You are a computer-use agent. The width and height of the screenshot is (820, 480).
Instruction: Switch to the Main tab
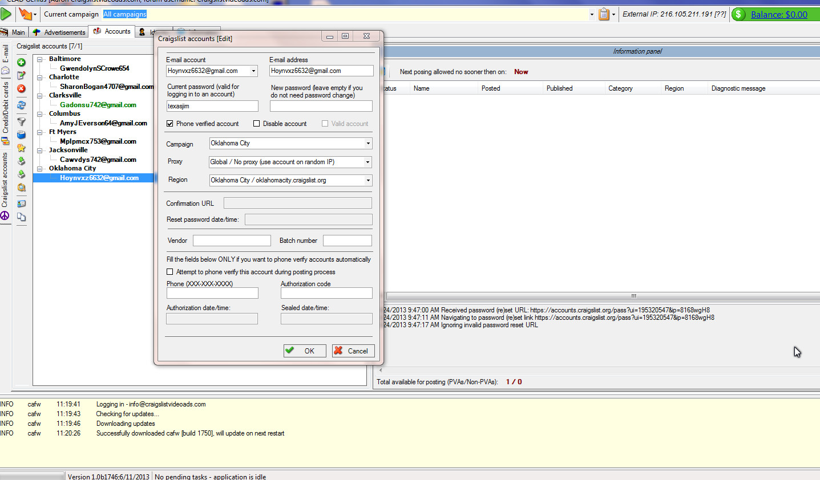pos(14,32)
